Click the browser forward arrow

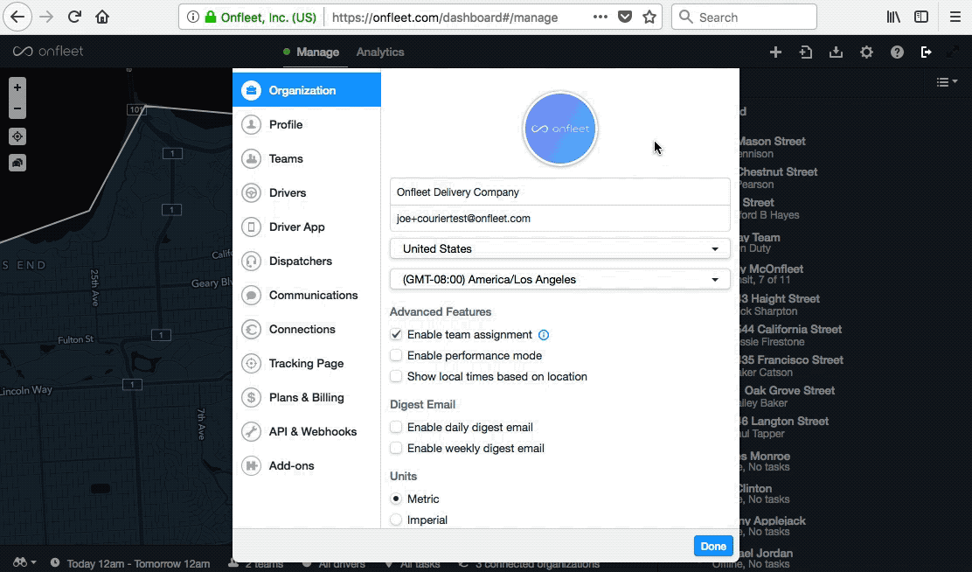point(46,17)
